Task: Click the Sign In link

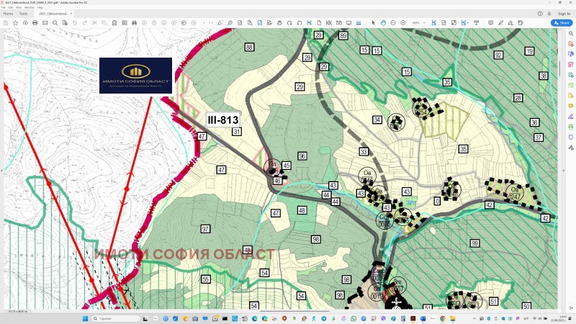Action: 564,13
